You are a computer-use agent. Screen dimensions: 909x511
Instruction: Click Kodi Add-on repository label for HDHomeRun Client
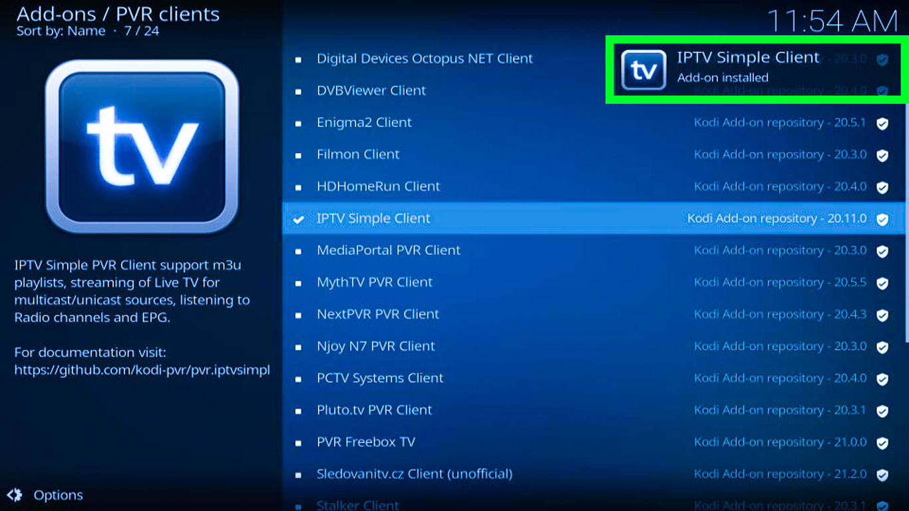779,186
